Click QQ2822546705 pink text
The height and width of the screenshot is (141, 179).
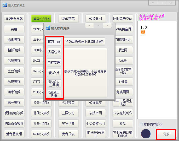point(149,19)
